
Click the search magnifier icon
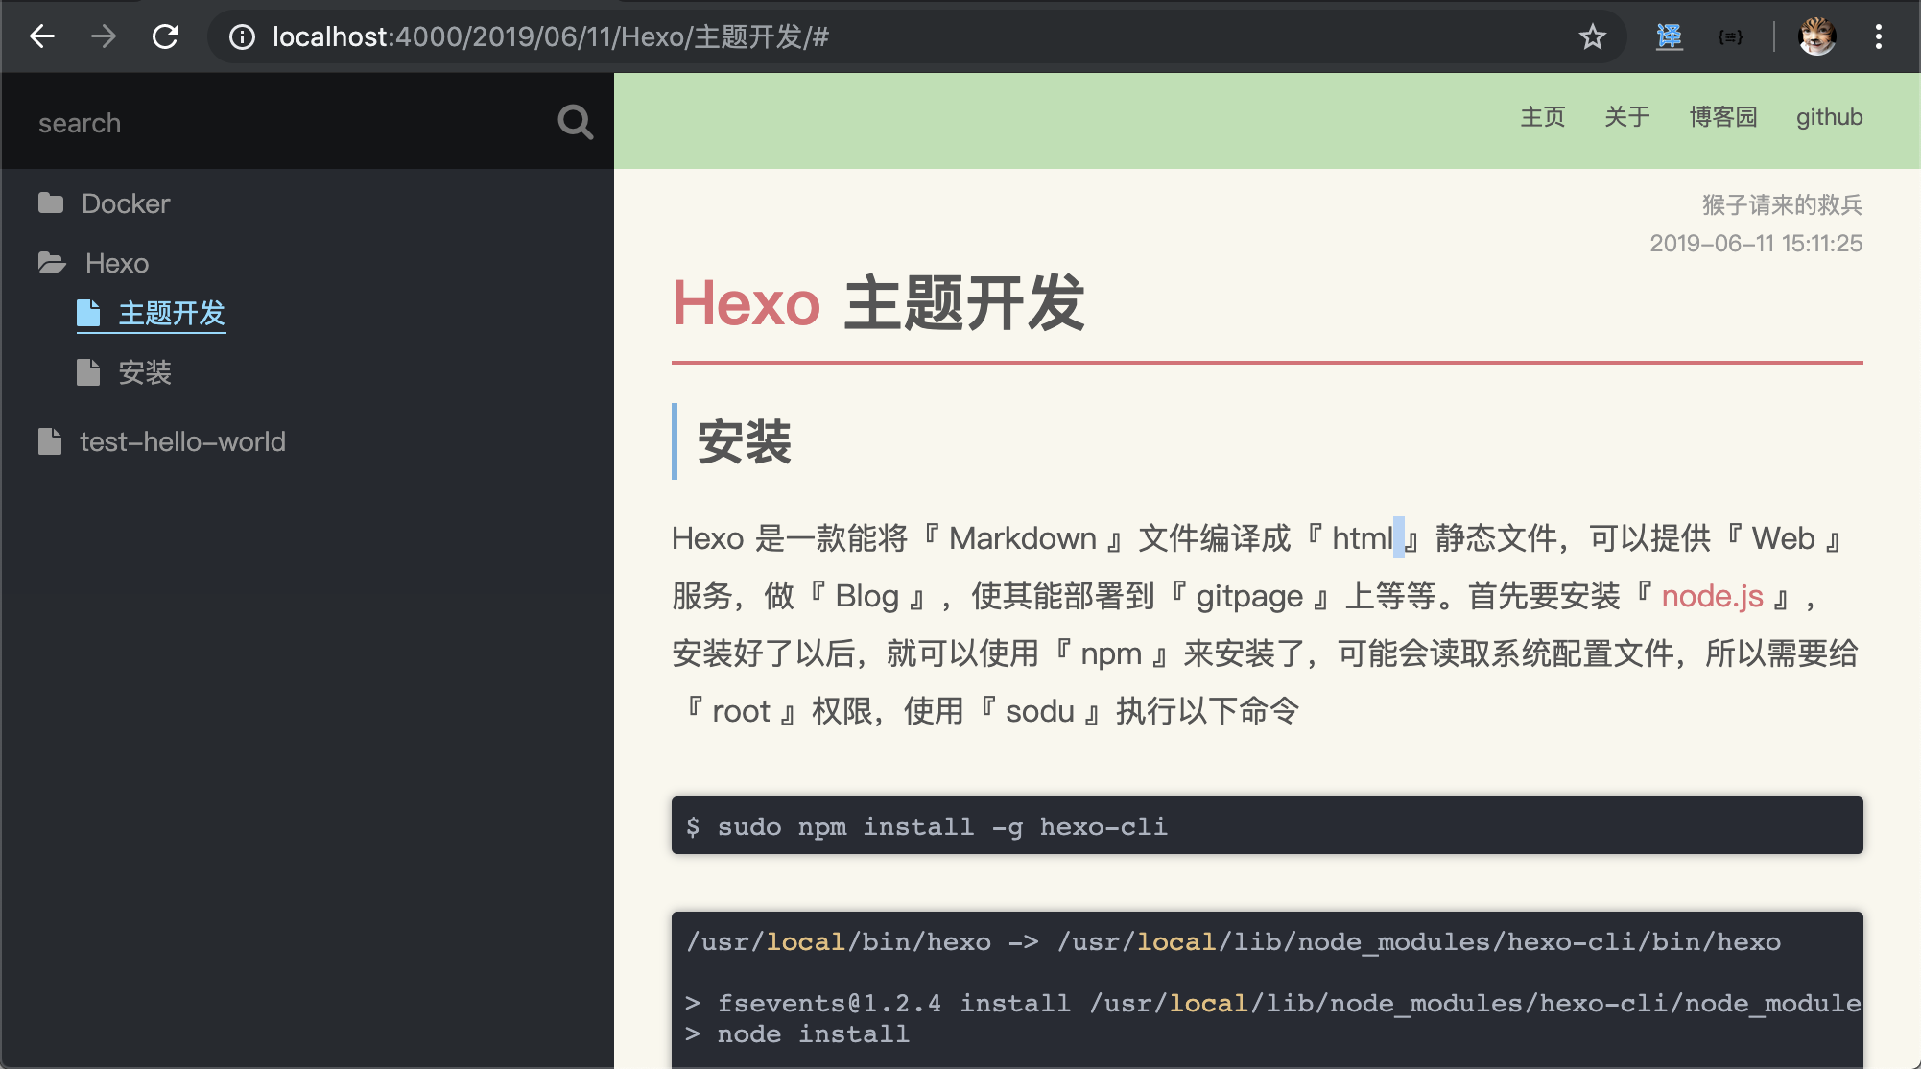click(575, 122)
